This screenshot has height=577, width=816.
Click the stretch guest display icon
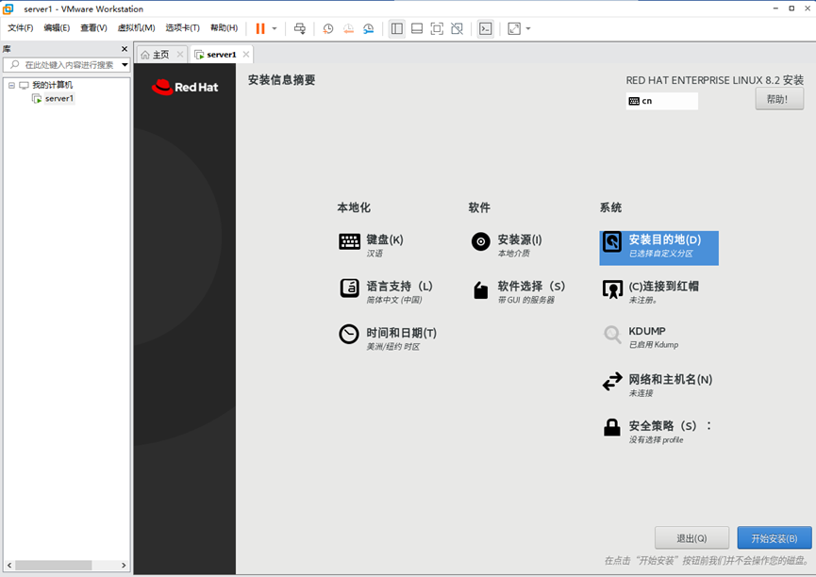(x=514, y=28)
